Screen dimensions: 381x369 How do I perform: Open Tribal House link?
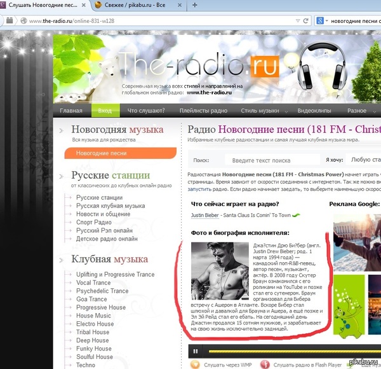tap(93, 332)
